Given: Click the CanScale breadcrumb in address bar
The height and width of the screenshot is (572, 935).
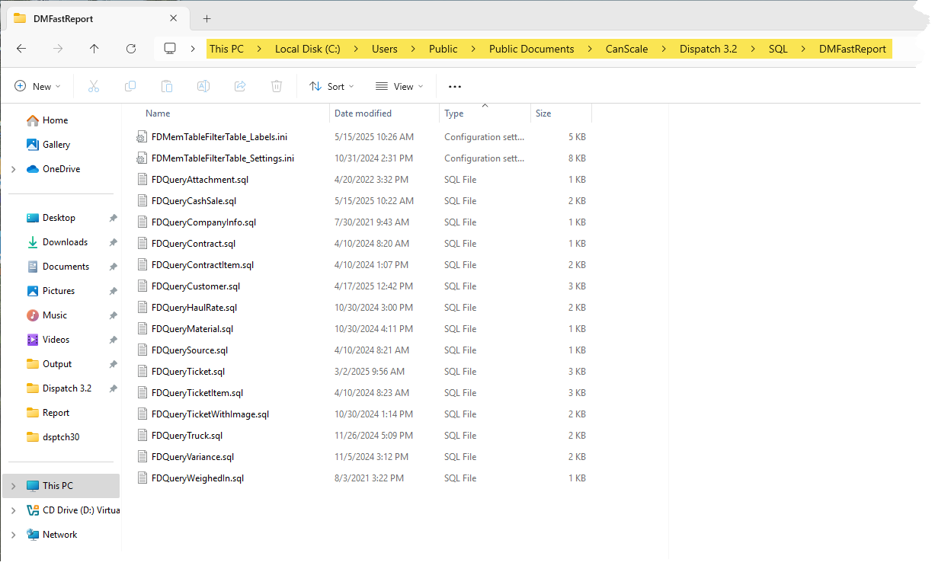Looking at the screenshot, I should (x=626, y=49).
